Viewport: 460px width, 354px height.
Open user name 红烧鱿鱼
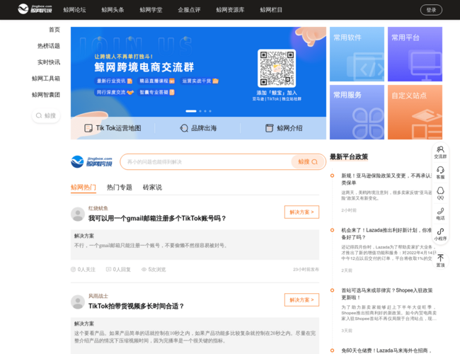click(98, 208)
